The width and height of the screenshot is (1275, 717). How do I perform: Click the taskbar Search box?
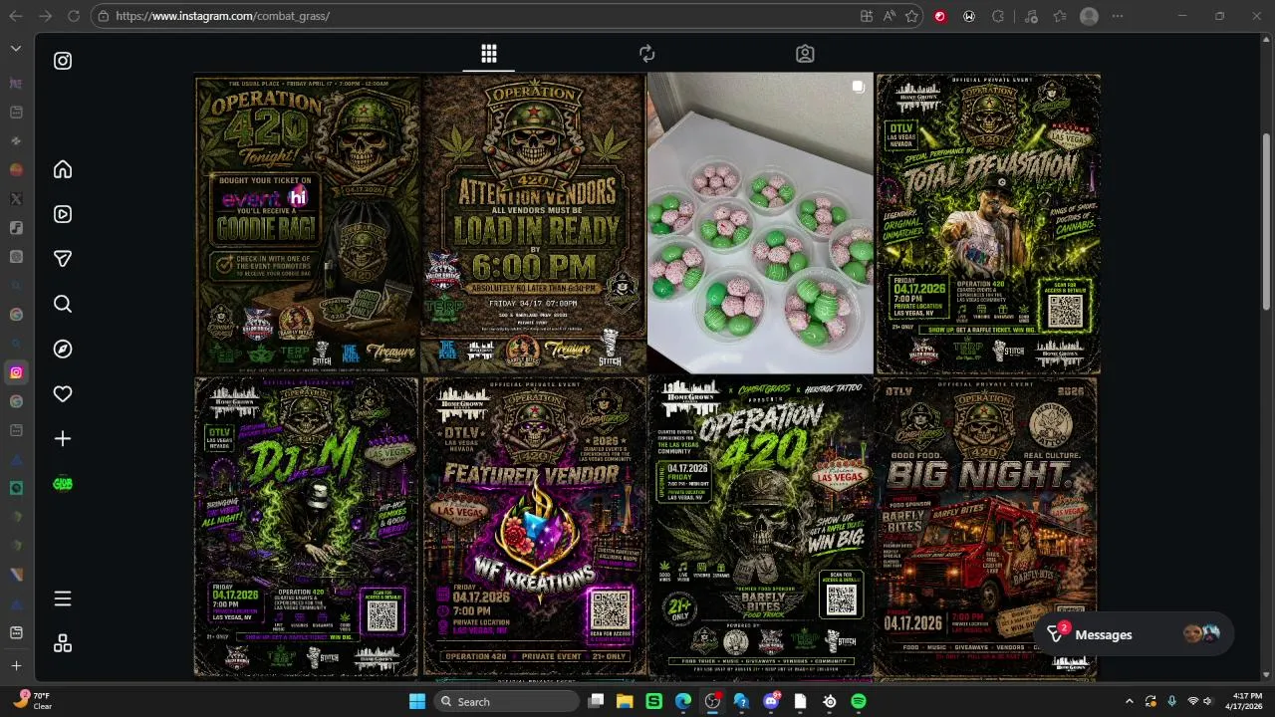pyautogui.click(x=508, y=701)
